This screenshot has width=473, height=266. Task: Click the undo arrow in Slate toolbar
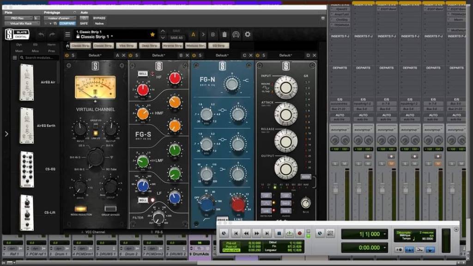41,35
